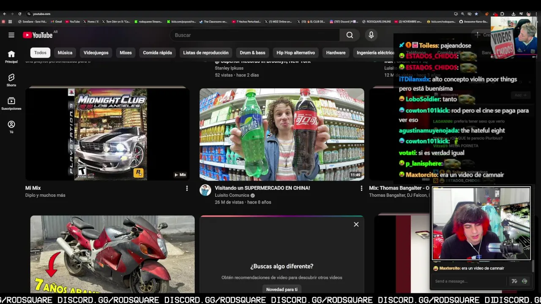This screenshot has width=541, height=304.
Task: Start voice search with the microphone icon
Action: pos(371,35)
